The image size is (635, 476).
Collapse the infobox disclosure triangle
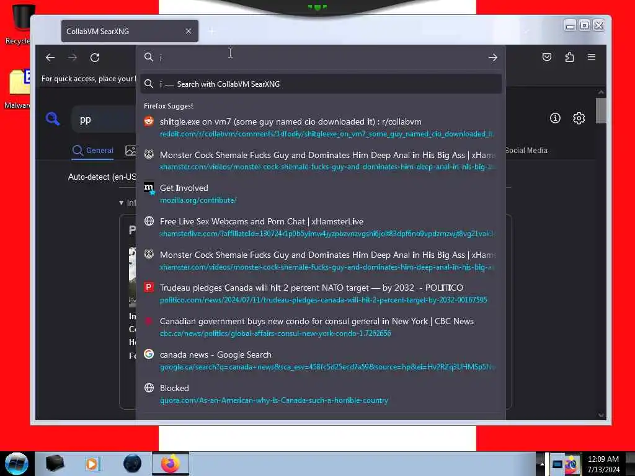coord(121,203)
